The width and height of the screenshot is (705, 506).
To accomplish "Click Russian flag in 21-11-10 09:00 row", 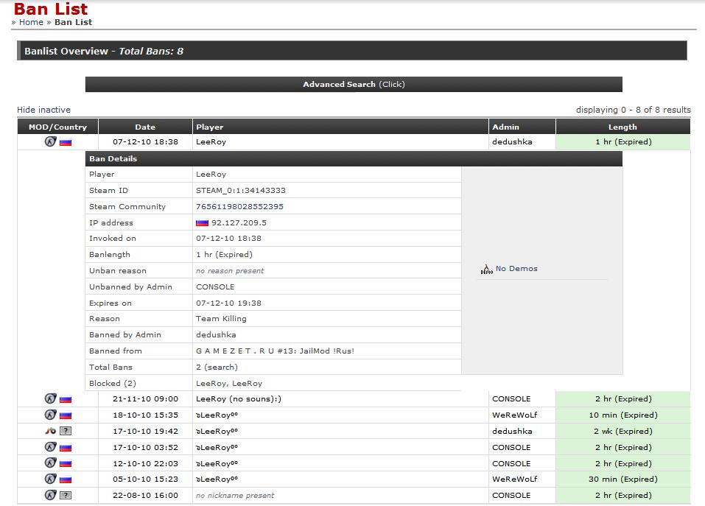I will (x=66, y=399).
